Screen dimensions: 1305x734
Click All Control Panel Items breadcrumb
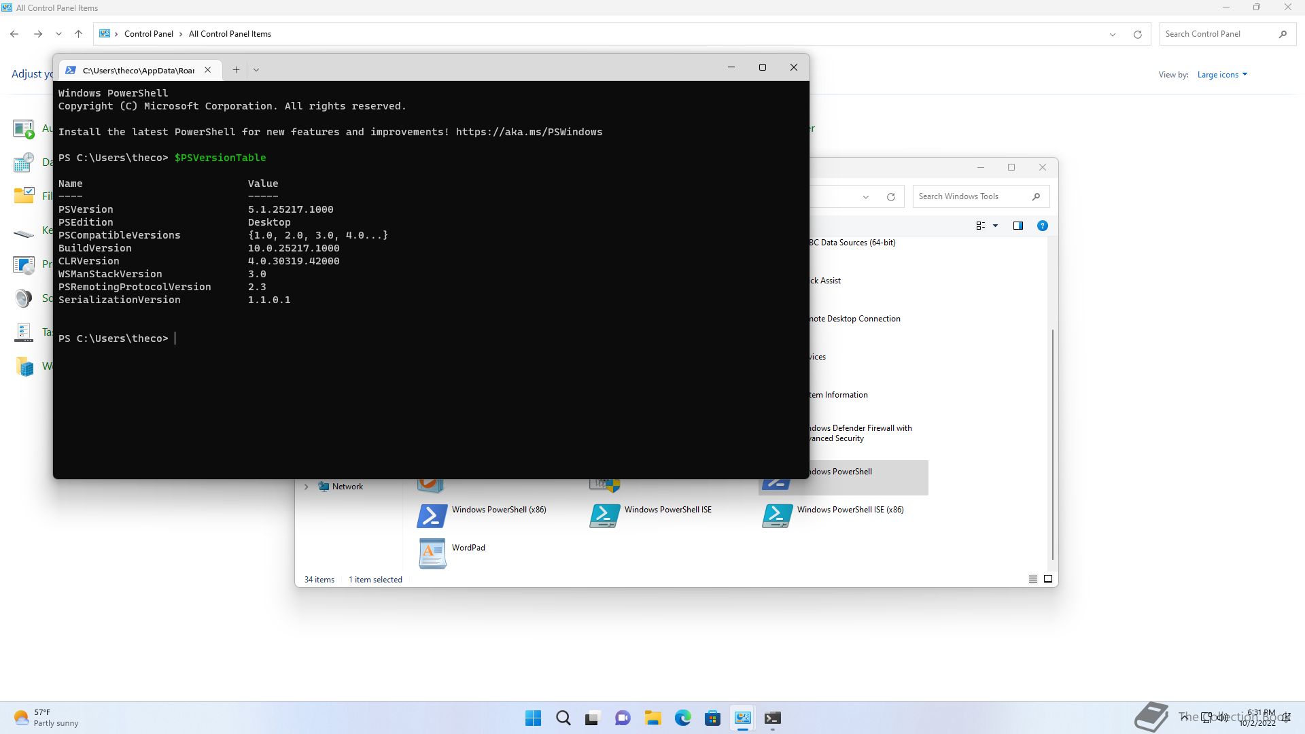click(x=230, y=34)
